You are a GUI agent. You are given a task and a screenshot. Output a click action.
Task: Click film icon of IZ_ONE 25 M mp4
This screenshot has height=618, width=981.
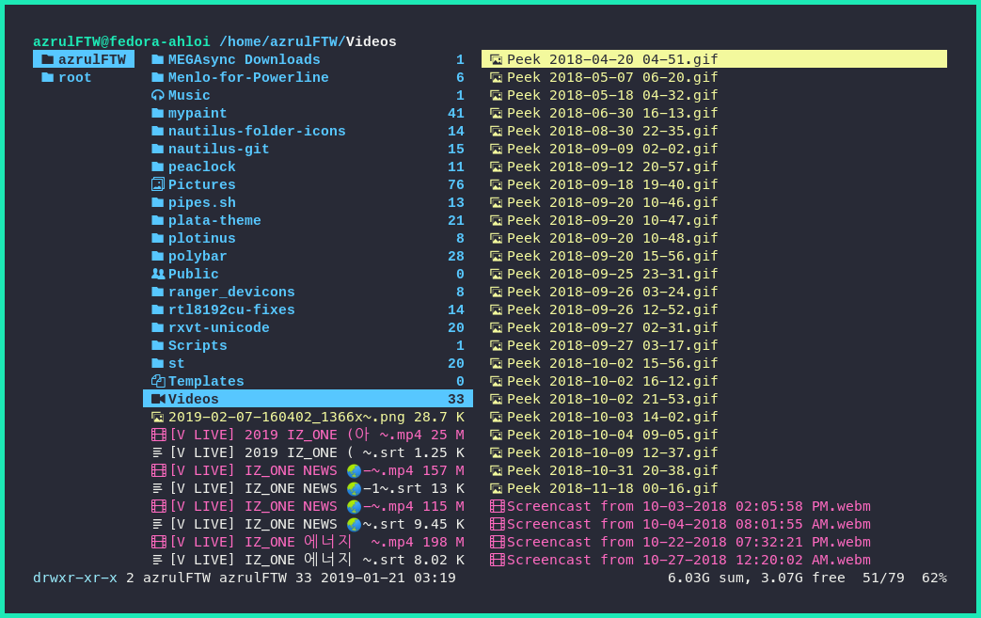[158, 435]
